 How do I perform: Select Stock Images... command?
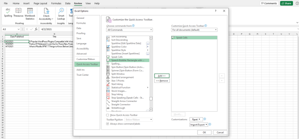tap(128, 91)
